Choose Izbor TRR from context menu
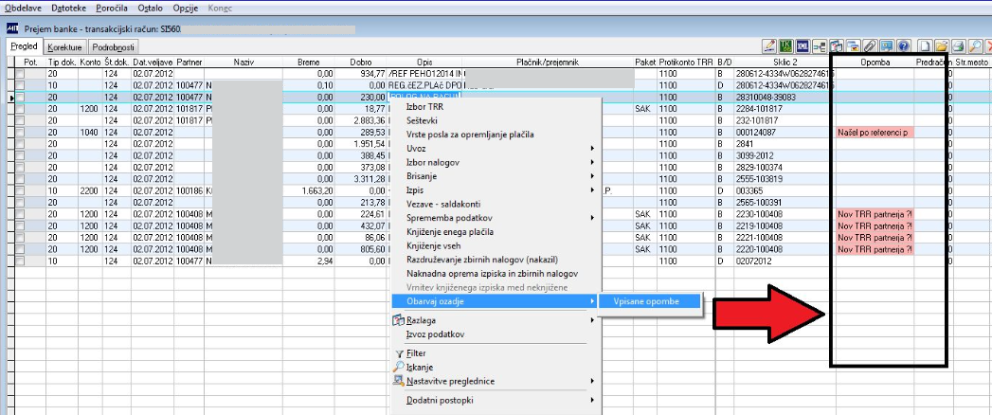Image resolution: width=992 pixels, height=415 pixels. point(496,107)
